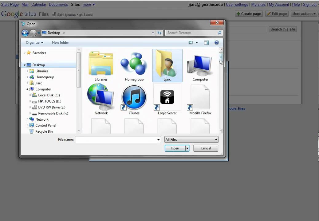Image resolution: width=319 pixels, height=221 pixels.
Task: Open the more menu in top bar
Action: click(89, 5)
